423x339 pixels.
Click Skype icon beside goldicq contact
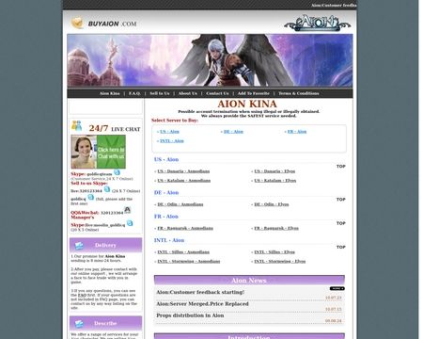pyautogui.click(x=91, y=197)
